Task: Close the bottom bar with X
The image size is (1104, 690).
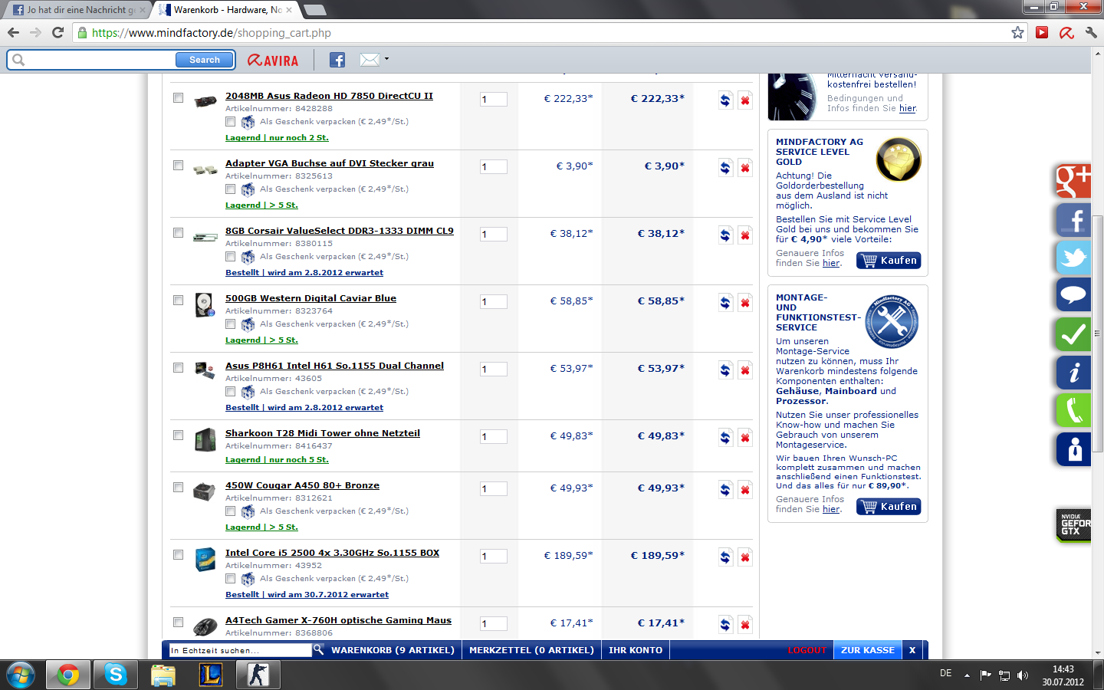Action: tap(912, 650)
